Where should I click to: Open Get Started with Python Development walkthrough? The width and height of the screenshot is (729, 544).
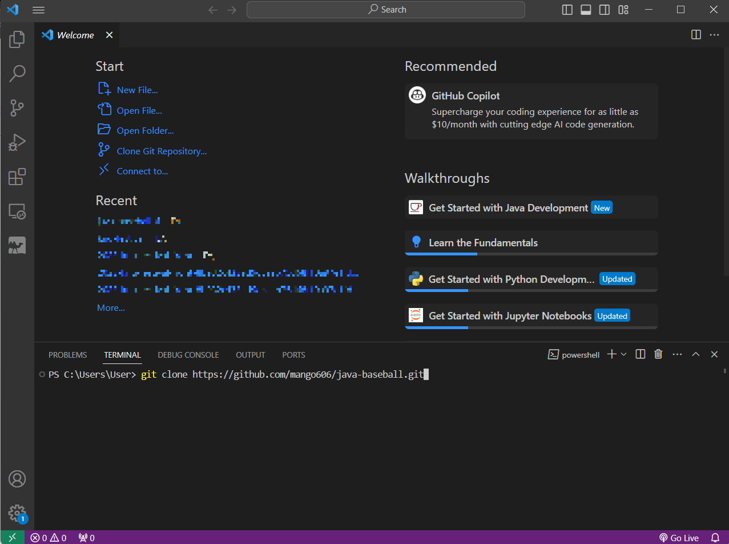tap(531, 279)
